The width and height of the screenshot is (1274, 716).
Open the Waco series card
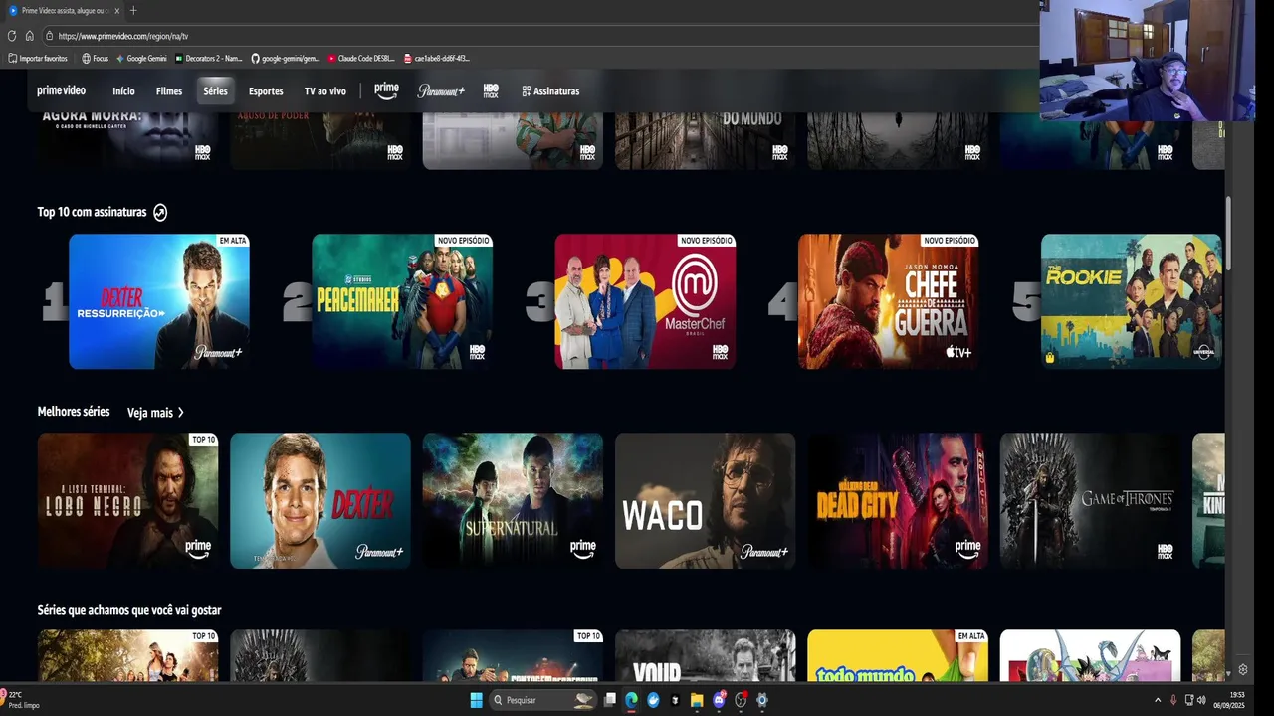[705, 500]
